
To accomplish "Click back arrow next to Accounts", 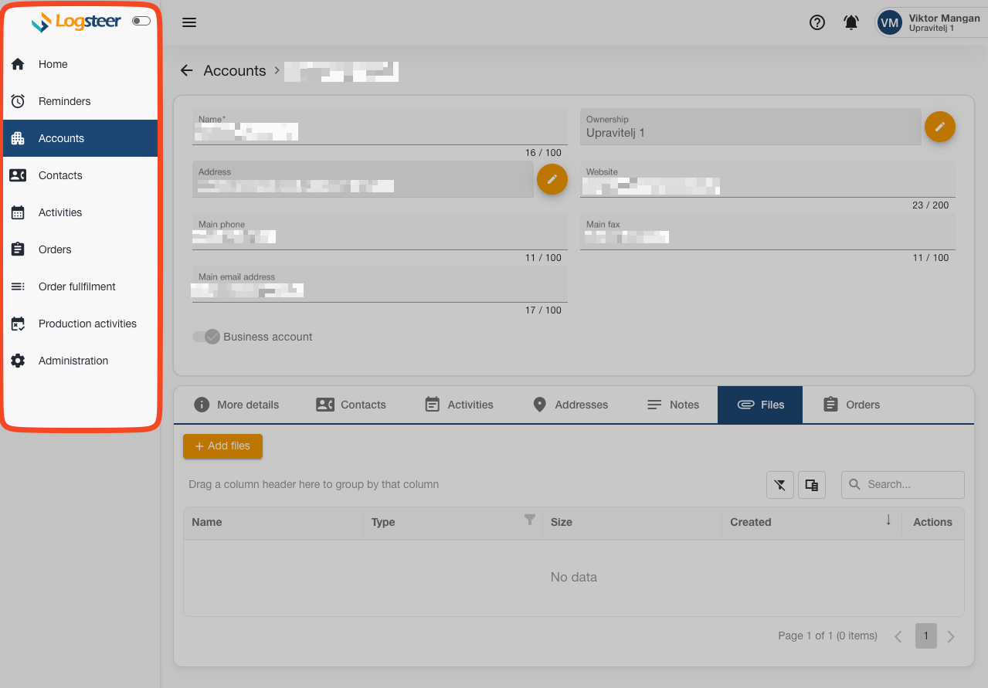I will (x=186, y=70).
